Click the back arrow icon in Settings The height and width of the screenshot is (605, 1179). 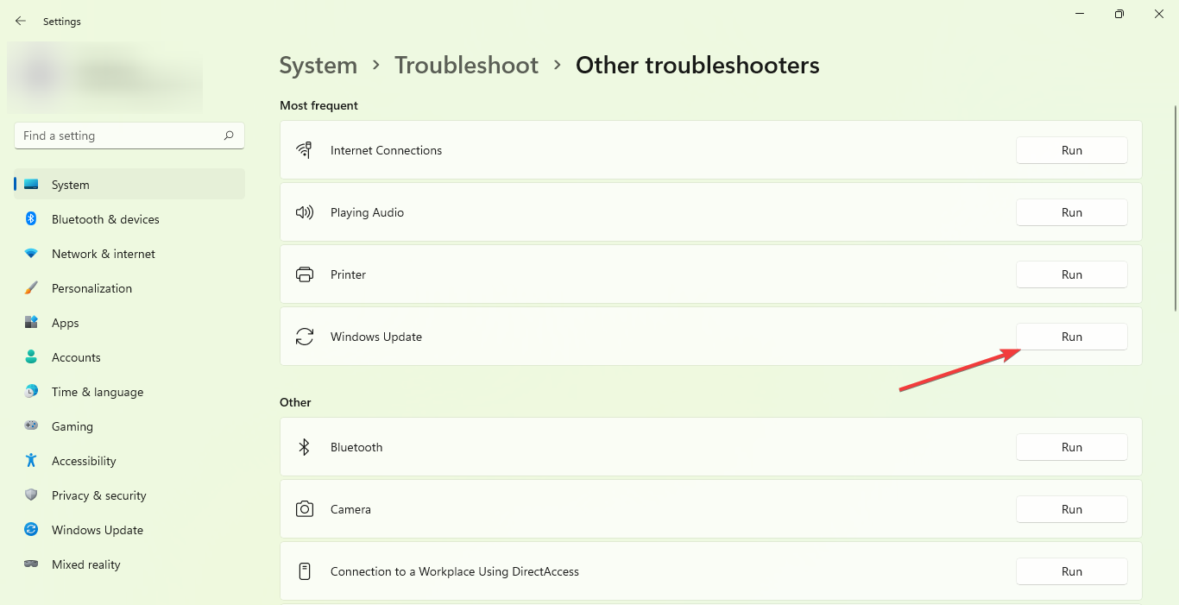tap(21, 21)
